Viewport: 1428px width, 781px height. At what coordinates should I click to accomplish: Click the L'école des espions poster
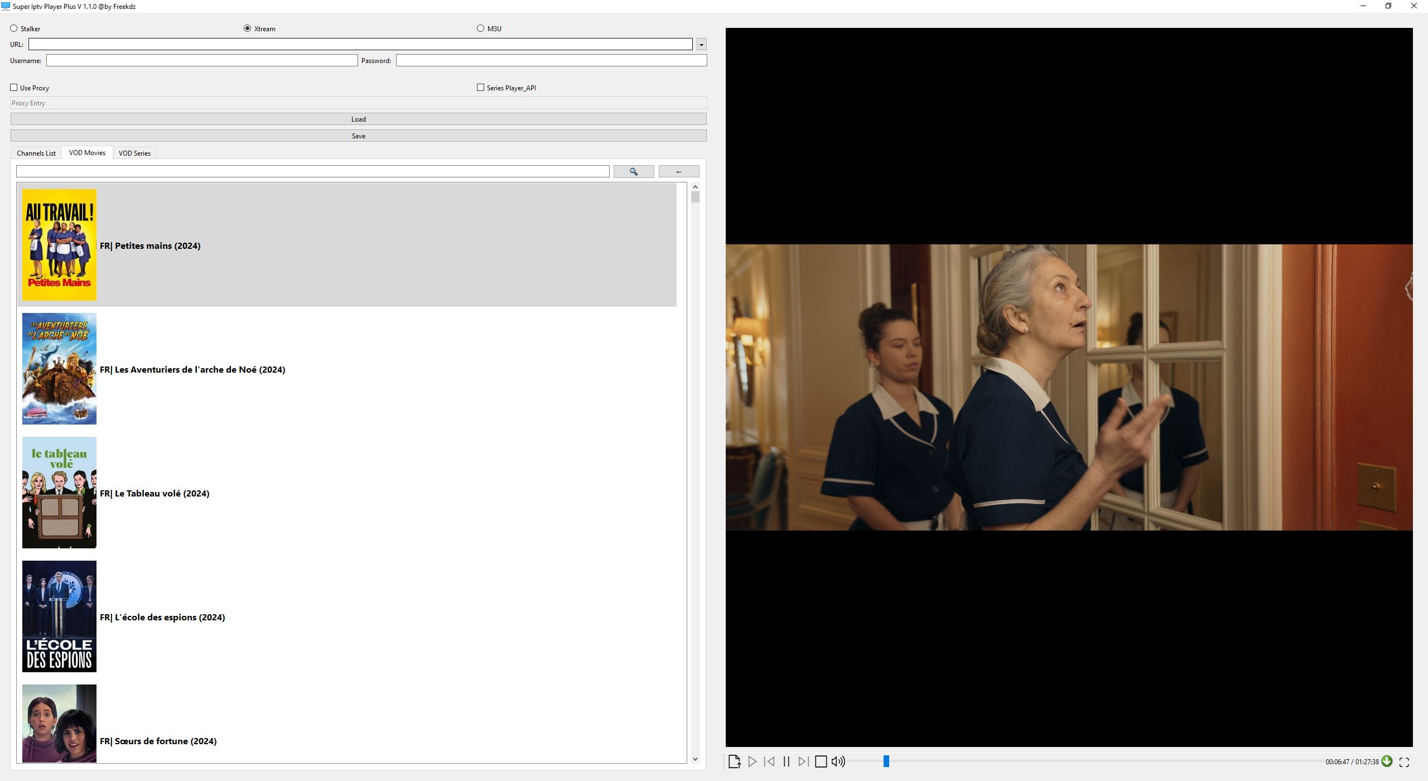pos(59,616)
